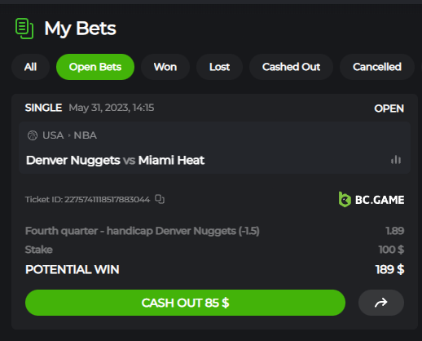Click the BC.GAME logo
Image resolution: width=422 pixels, height=341 pixels.
coord(371,200)
